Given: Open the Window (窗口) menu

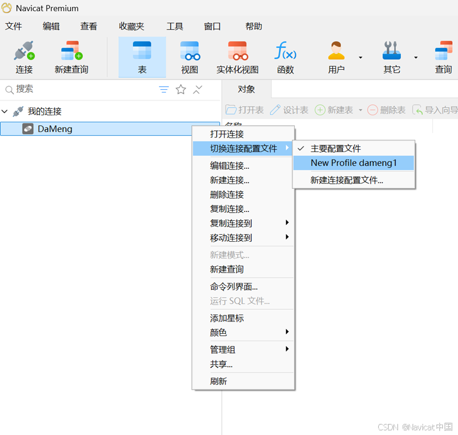Looking at the screenshot, I should [212, 26].
